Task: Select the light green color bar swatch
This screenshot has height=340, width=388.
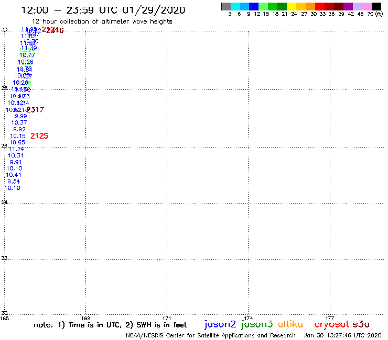Action: pyautogui.click(x=263, y=6)
